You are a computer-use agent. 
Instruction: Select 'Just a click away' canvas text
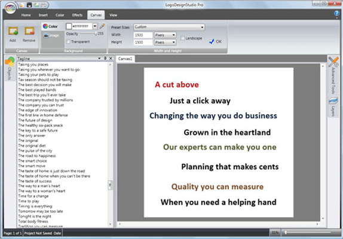[x=200, y=101]
